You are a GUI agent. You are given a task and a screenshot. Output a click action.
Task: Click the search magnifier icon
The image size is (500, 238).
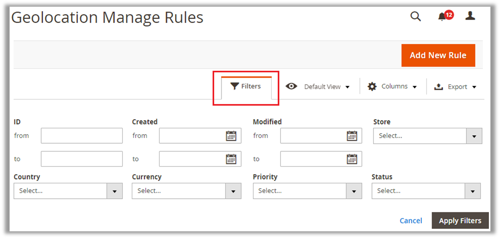tap(416, 17)
